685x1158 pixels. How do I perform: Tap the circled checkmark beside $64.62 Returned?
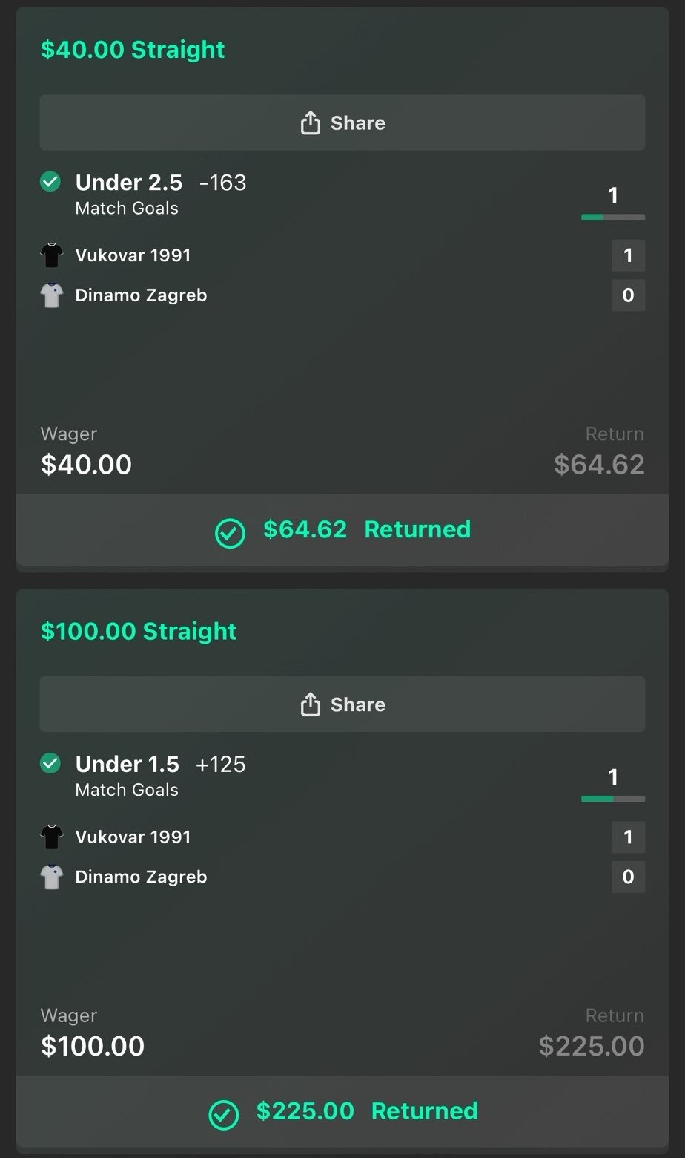tap(230, 532)
